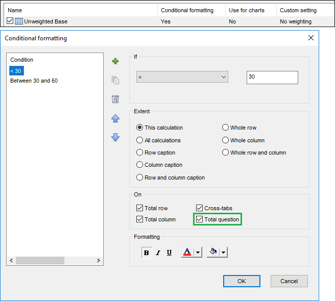Select Row caption extent

point(156,153)
